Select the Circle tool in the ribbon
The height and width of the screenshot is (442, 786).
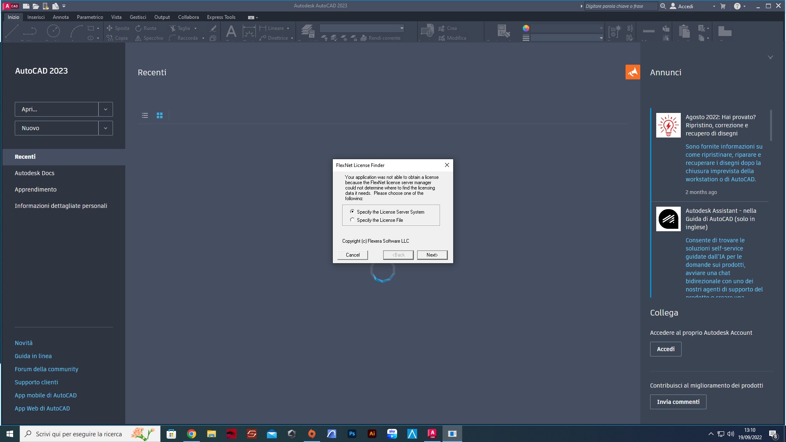pyautogui.click(x=53, y=31)
